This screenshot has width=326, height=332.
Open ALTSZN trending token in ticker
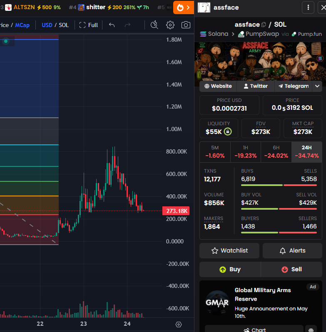pos(33,7)
